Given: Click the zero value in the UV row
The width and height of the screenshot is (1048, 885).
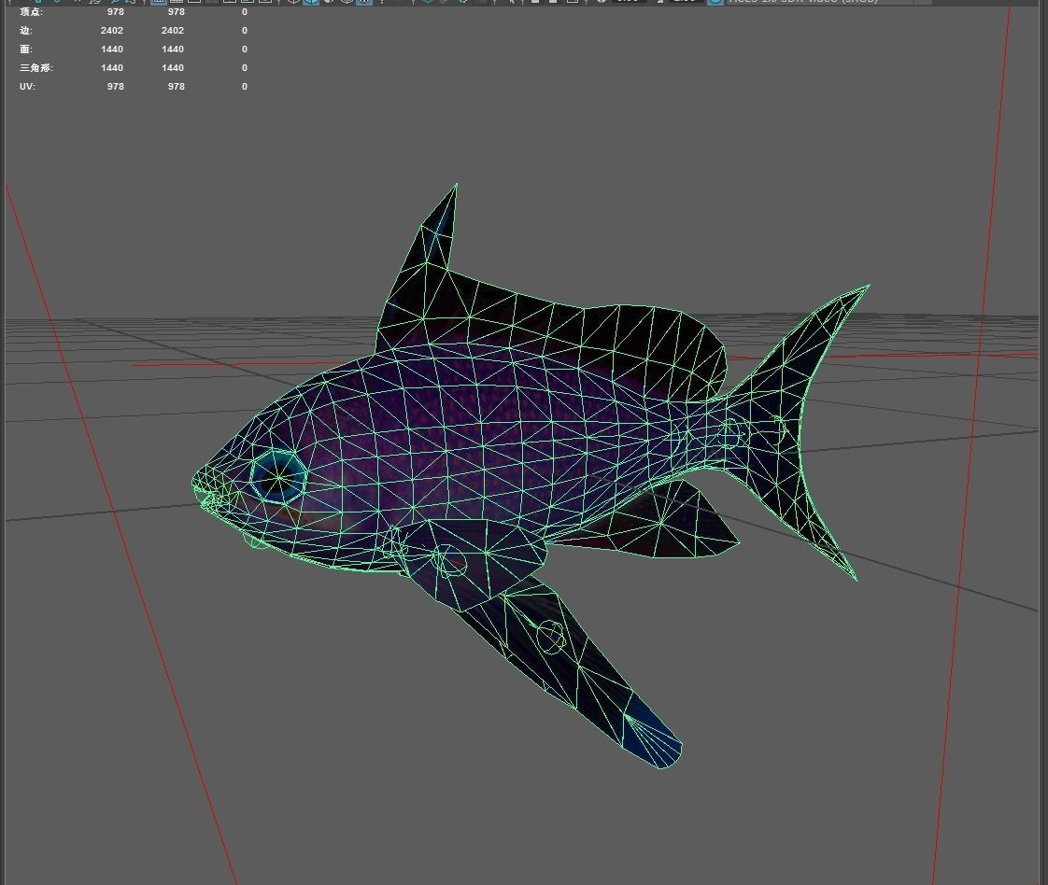Looking at the screenshot, I should tap(244, 87).
